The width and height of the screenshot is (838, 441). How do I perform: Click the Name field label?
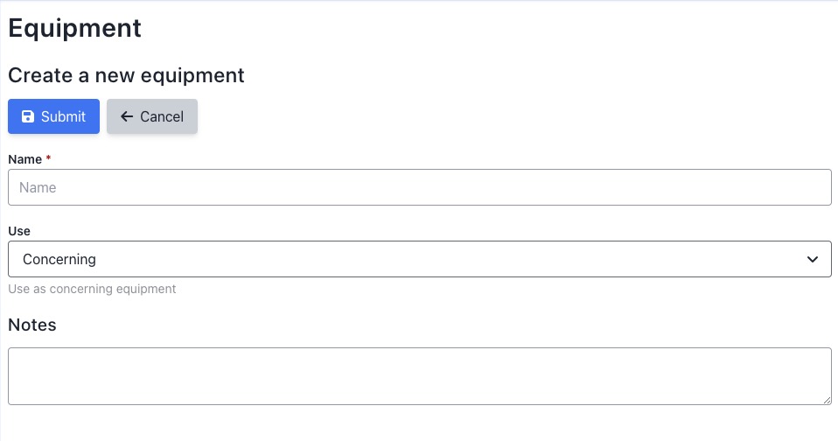[x=24, y=159]
